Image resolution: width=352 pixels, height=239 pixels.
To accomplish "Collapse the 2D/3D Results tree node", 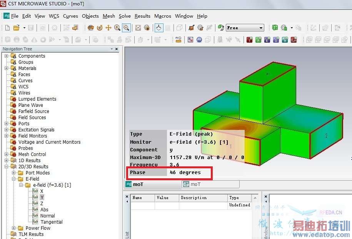I will [7, 167].
